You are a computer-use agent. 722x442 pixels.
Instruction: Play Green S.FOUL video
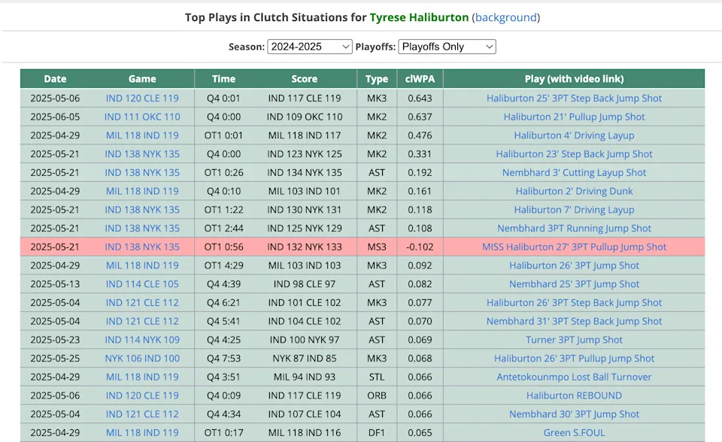574,433
